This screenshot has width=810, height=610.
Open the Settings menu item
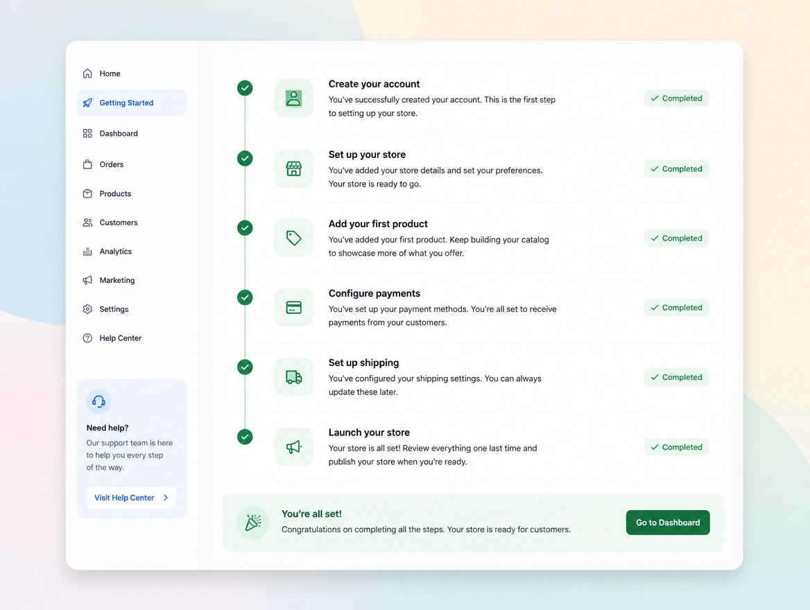click(131, 309)
